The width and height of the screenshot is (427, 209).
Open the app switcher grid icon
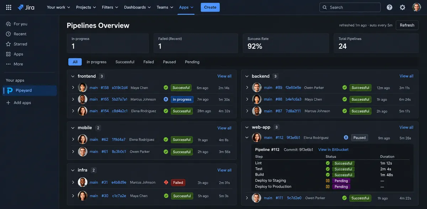pyautogui.click(x=9, y=7)
